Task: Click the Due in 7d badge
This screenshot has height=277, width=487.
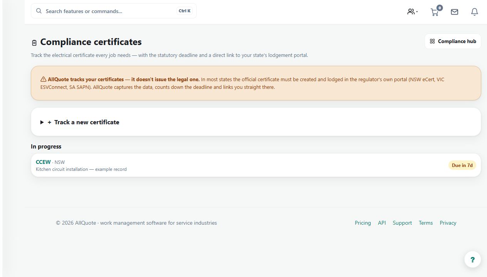Action: 462,165
